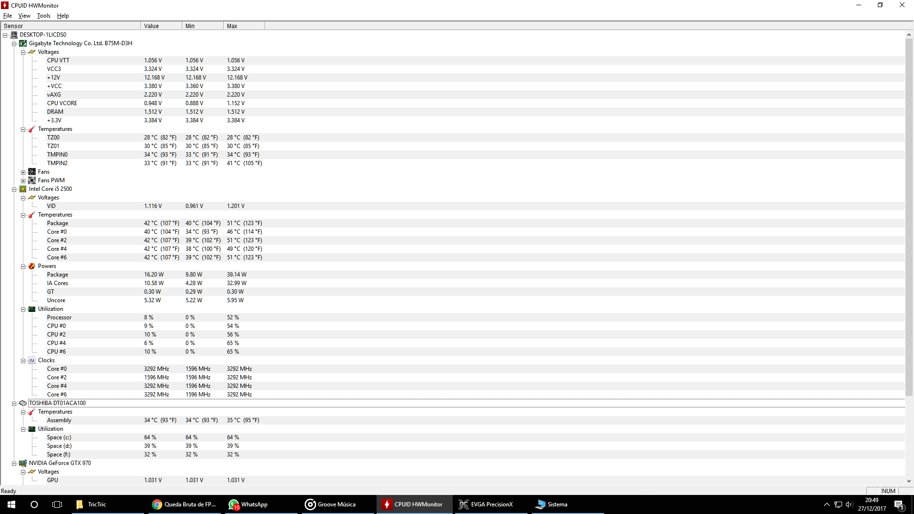Click the CPU Utilization icon
The width and height of the screenshot is (914, 514).
(x=32, y=309)
